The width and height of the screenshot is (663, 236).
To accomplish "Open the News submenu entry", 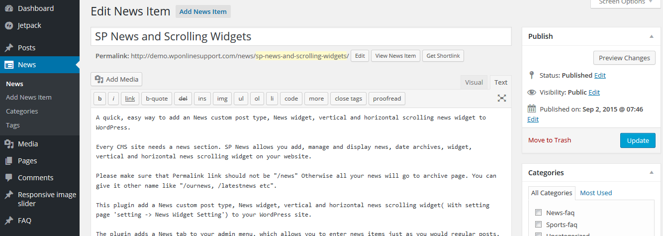I will coord(15,84).
